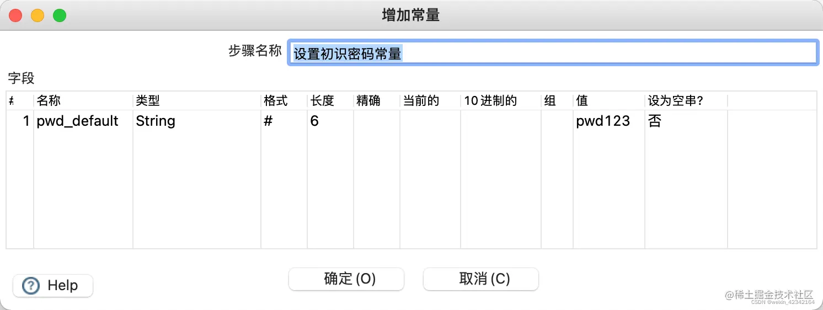Click the 组 column header
This screenshot has width=823, height=310.
click(557, 101)
